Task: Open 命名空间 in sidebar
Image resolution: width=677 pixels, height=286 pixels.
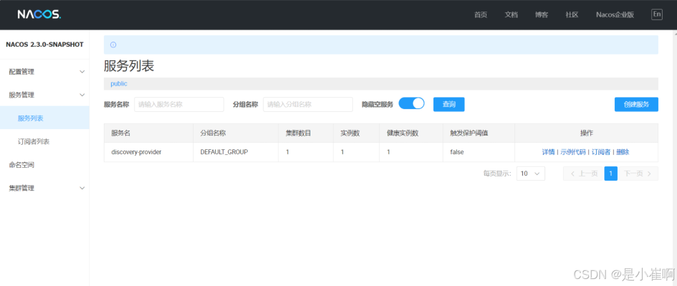Action: coord(45,165)
